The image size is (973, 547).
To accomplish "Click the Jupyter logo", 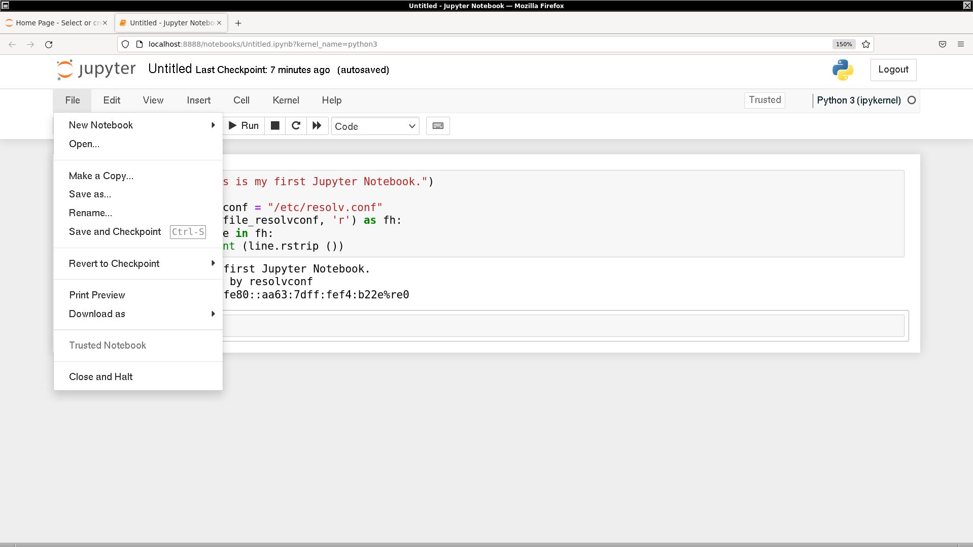I will click(x=96, y=70).
